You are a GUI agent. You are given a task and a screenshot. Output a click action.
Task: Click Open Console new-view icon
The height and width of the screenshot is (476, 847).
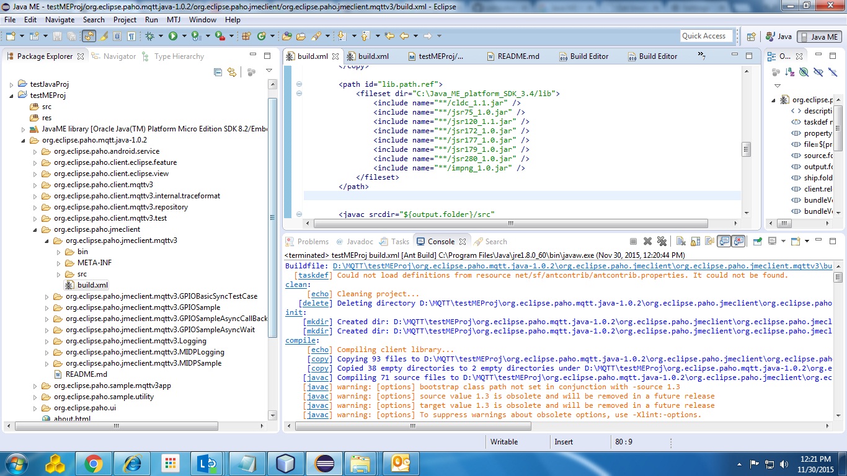tap(796, 241)
